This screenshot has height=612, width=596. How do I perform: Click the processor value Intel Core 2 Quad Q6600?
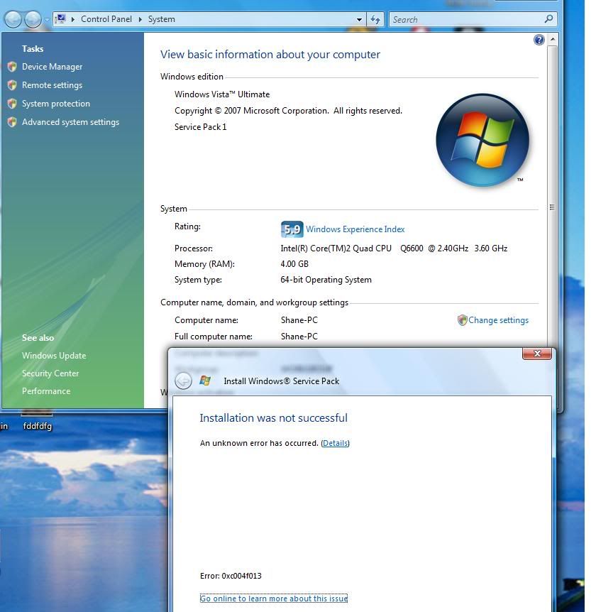click(394, 248)
